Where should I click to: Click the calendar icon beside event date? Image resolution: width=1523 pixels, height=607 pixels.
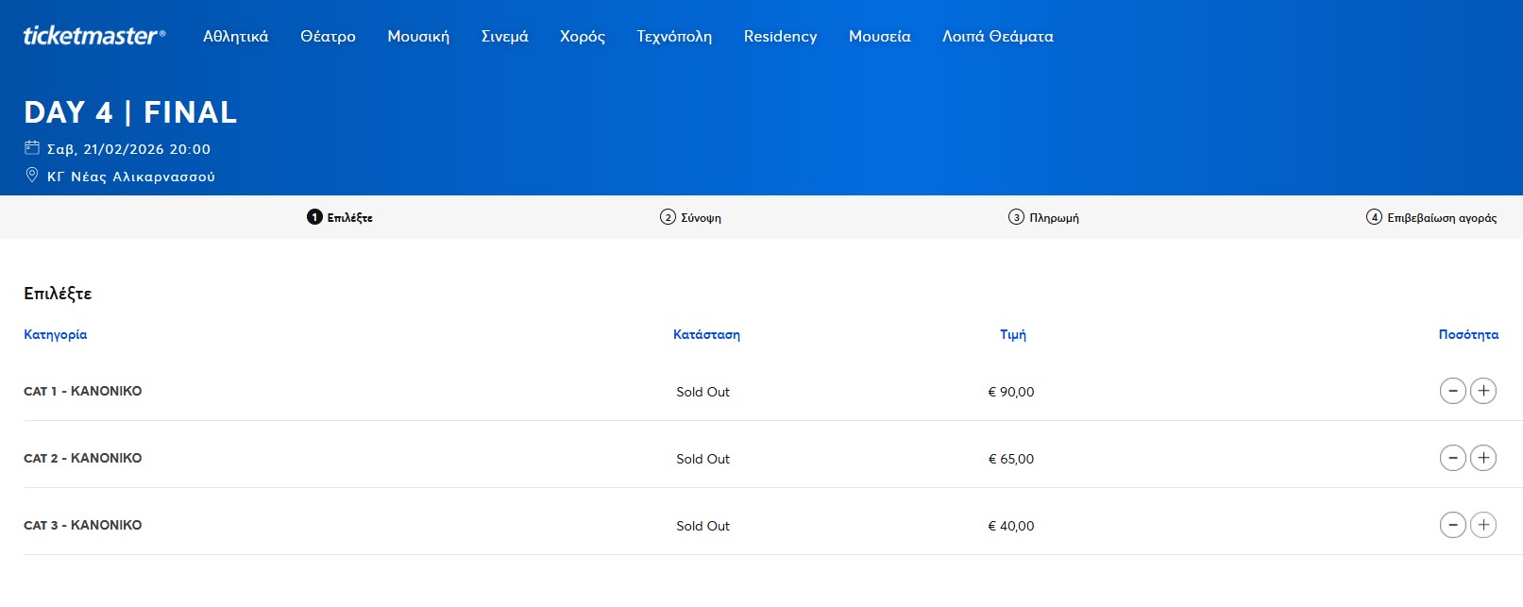point(32,148)
